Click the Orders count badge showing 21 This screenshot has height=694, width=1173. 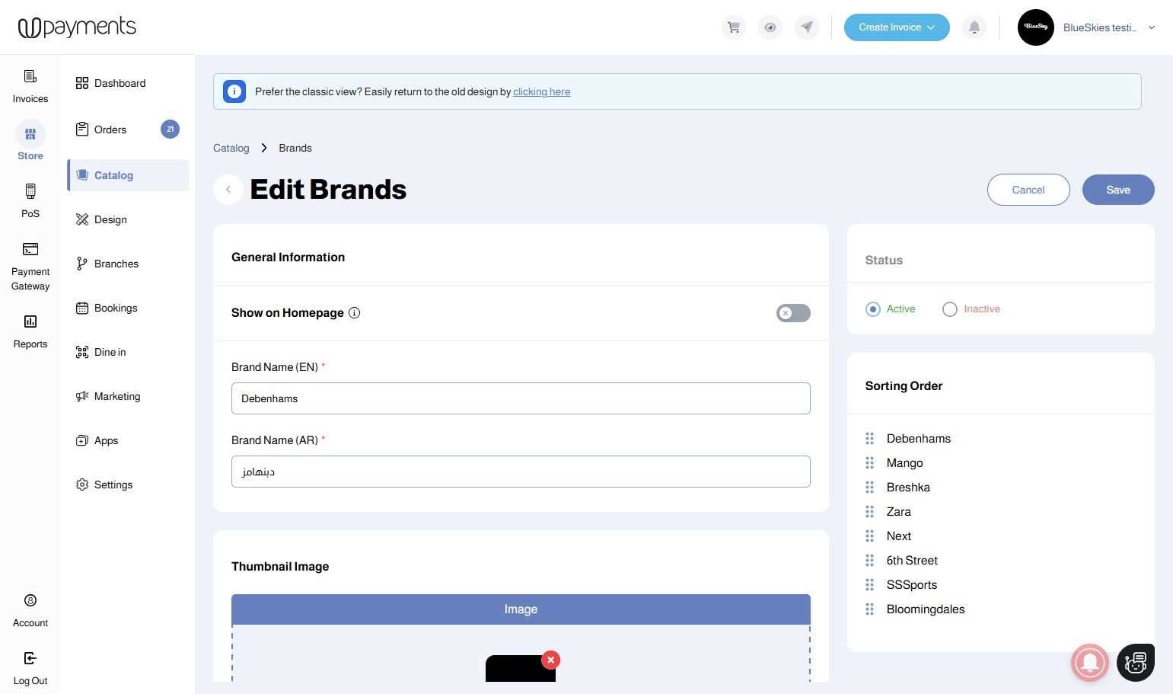point(170,130)
